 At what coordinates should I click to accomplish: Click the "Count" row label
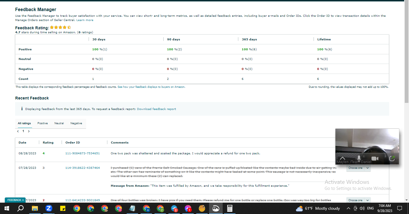point(24,79)
